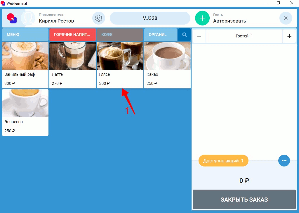299x213 pixels.
Task: Decrease guest count with the minus button
Action: click(x=199, y=36)
